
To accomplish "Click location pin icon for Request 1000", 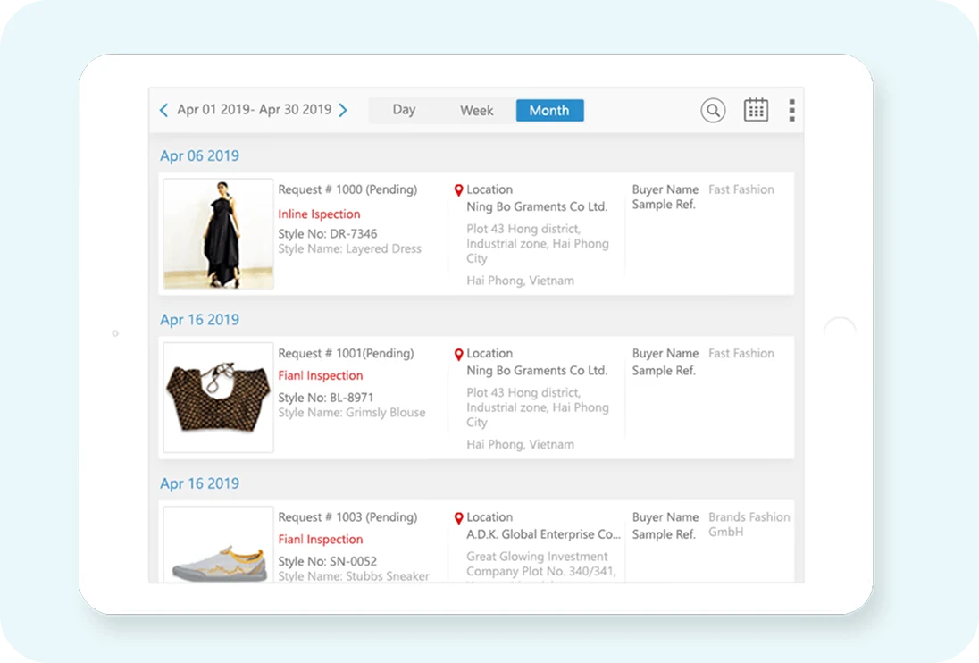I will pyautogui.click(x=459, y=190).
